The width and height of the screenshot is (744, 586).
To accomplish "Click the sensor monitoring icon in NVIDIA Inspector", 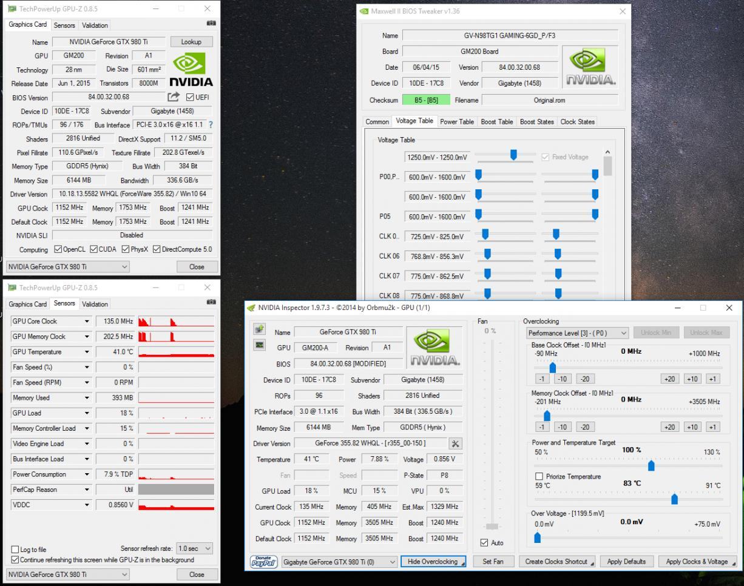I will [x=260, y=345].
